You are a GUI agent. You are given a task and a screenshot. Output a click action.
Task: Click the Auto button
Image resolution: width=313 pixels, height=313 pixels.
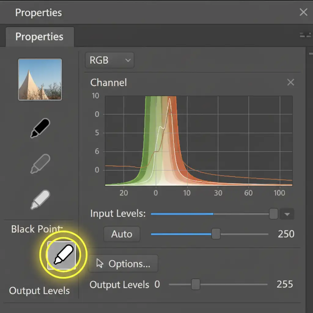click(x=122, y=234)
